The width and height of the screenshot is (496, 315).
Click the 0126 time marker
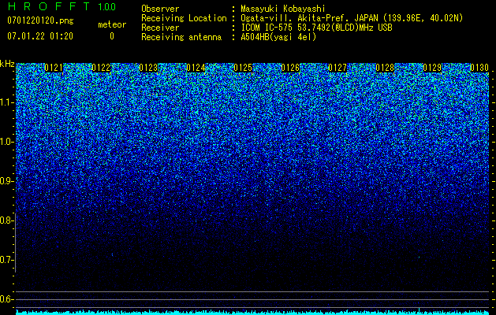point(290,68)
